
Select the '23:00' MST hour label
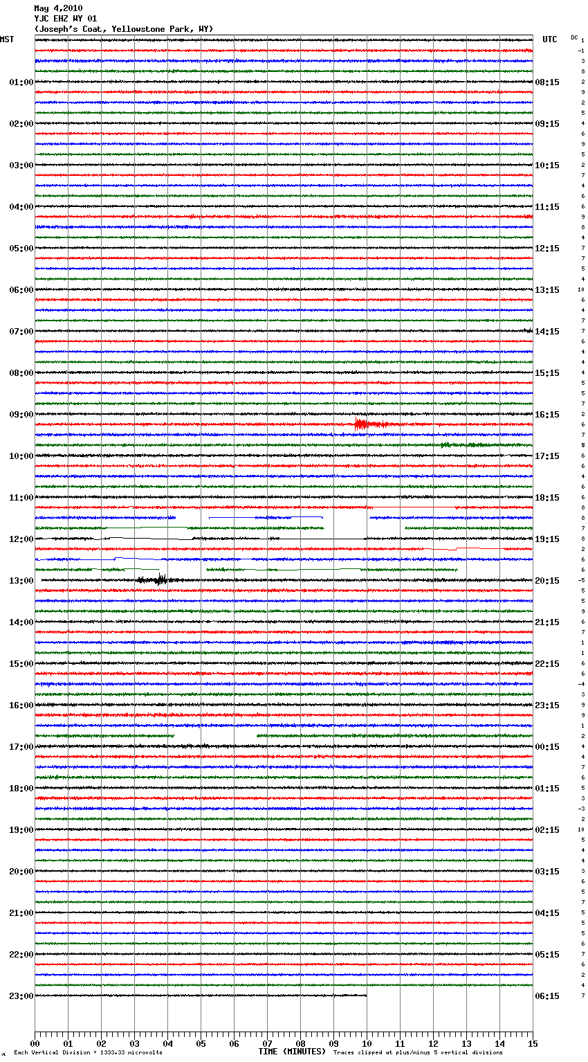click(x=21, y=996)
